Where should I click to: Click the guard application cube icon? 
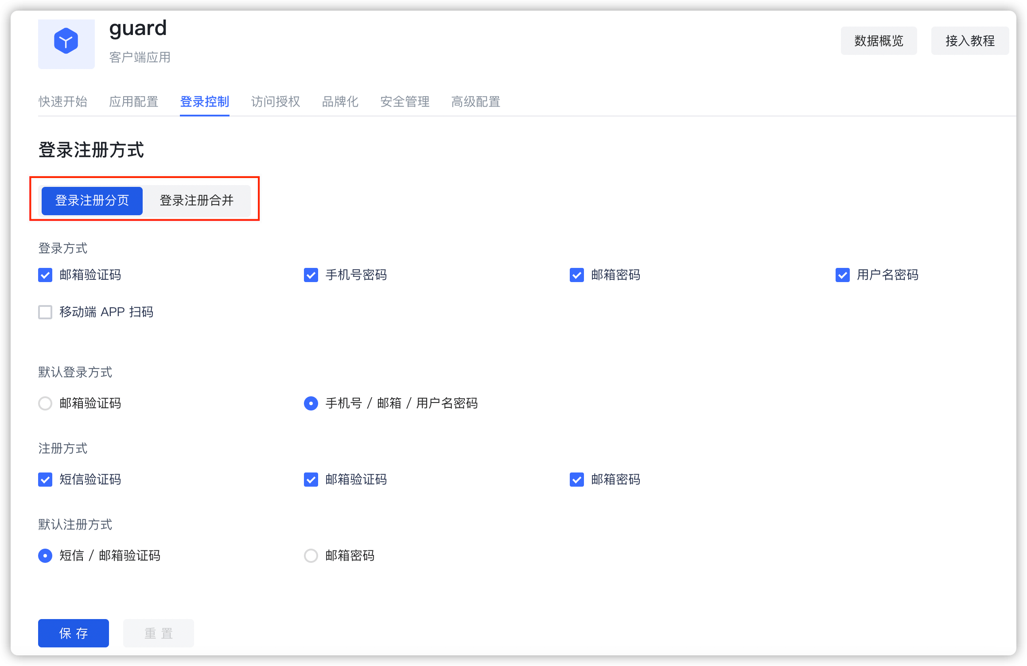click(66, 41)
